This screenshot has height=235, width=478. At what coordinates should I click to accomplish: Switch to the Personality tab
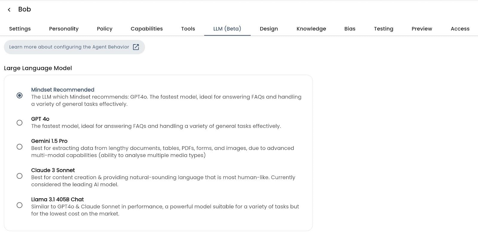64,29
